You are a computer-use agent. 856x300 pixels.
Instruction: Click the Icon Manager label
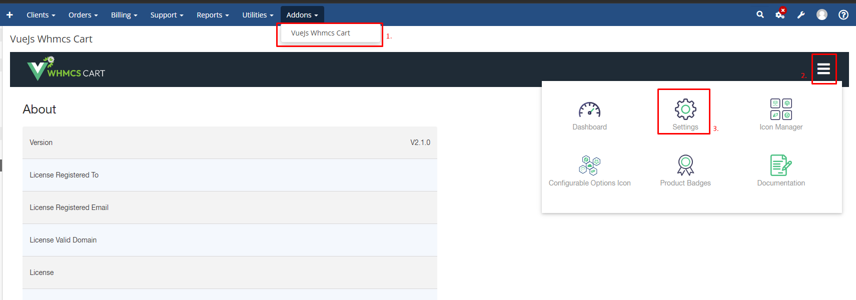(x=781, y=127)
